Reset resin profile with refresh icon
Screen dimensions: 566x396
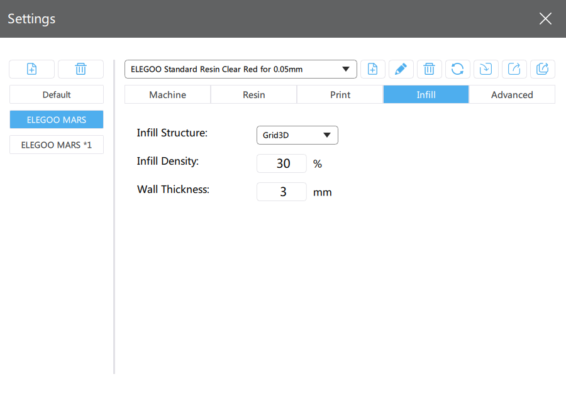pyautogui.click(x=457, y=69)
